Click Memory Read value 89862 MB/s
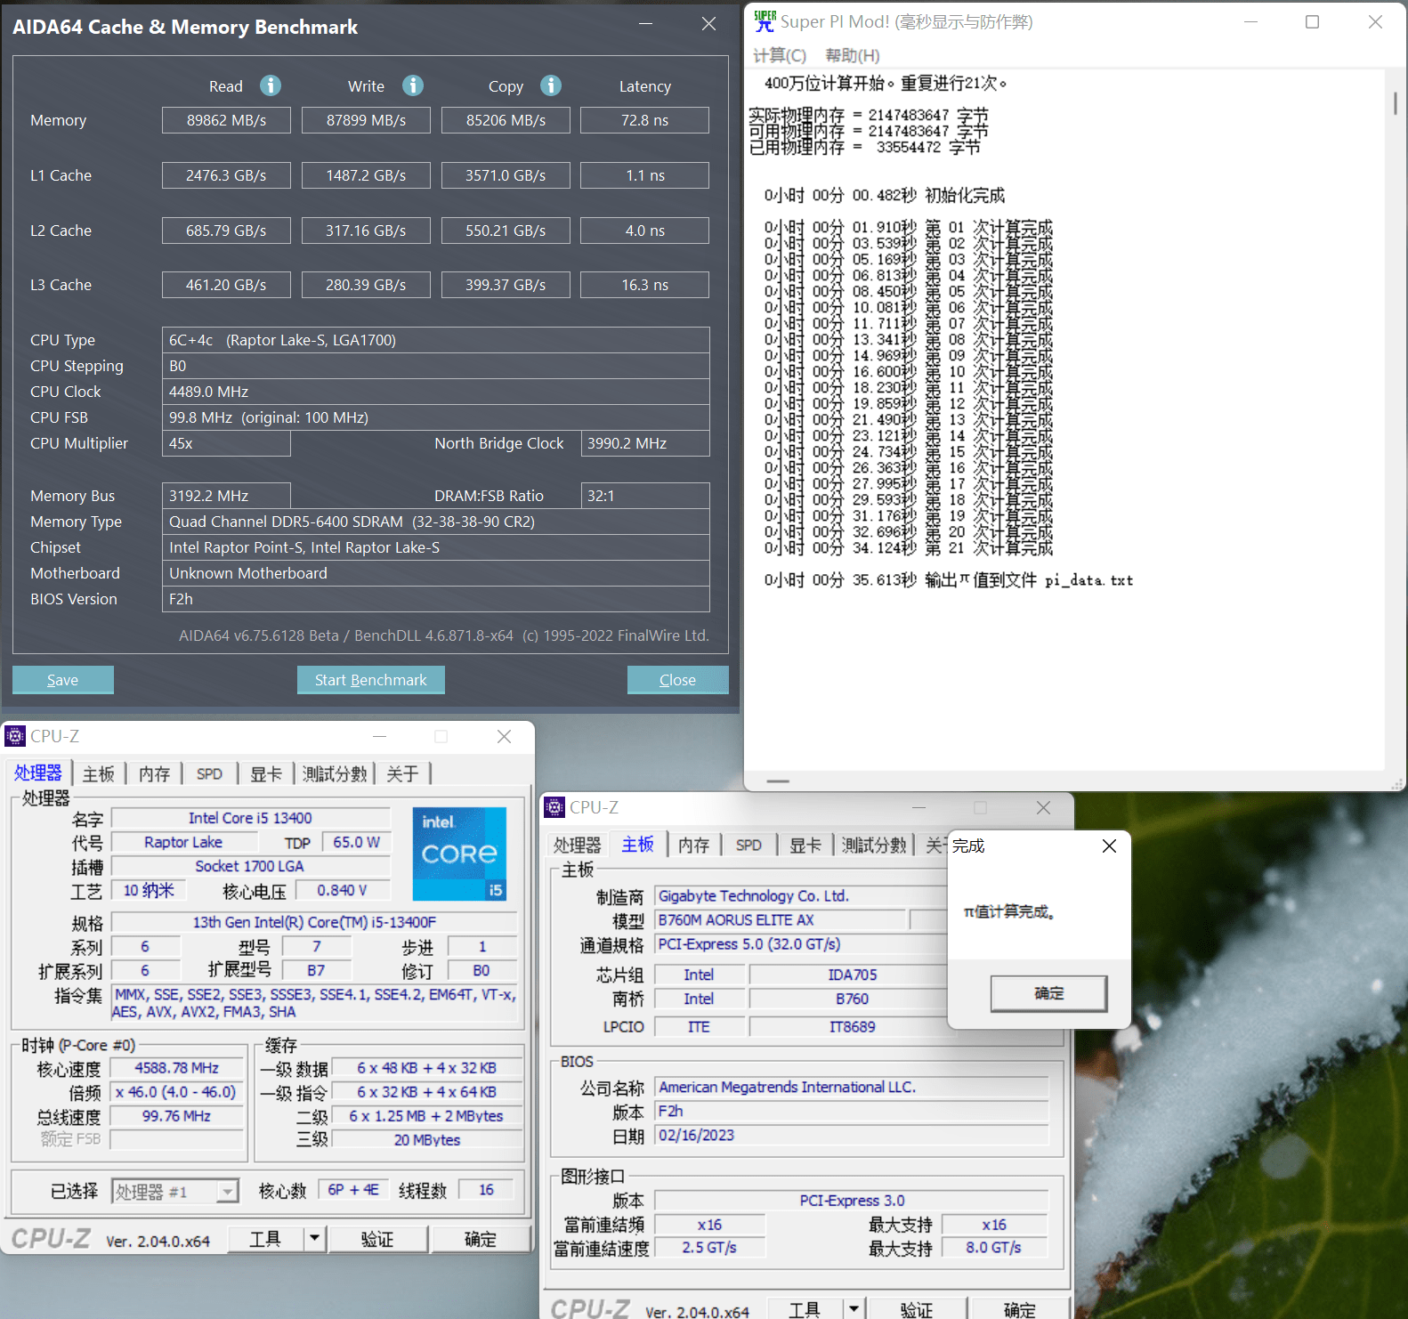The height and width of the screenshot is (1319, 1408). [226, 120]
